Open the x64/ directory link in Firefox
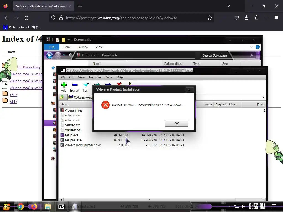This screenshot has width=283, height=212. pyautogui.click(x=14, y=95)
